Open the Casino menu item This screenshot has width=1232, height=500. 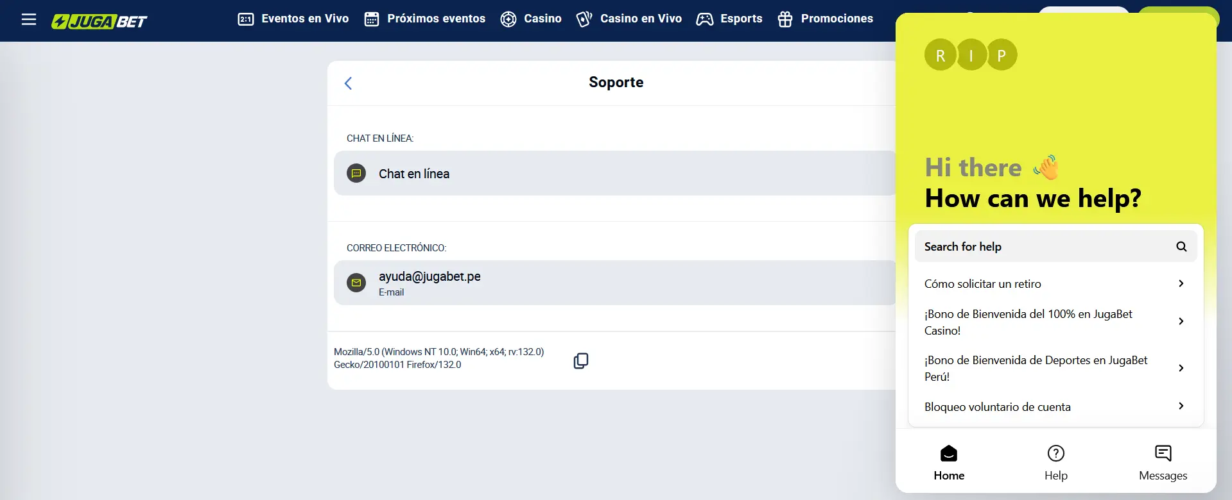point(531,19)
